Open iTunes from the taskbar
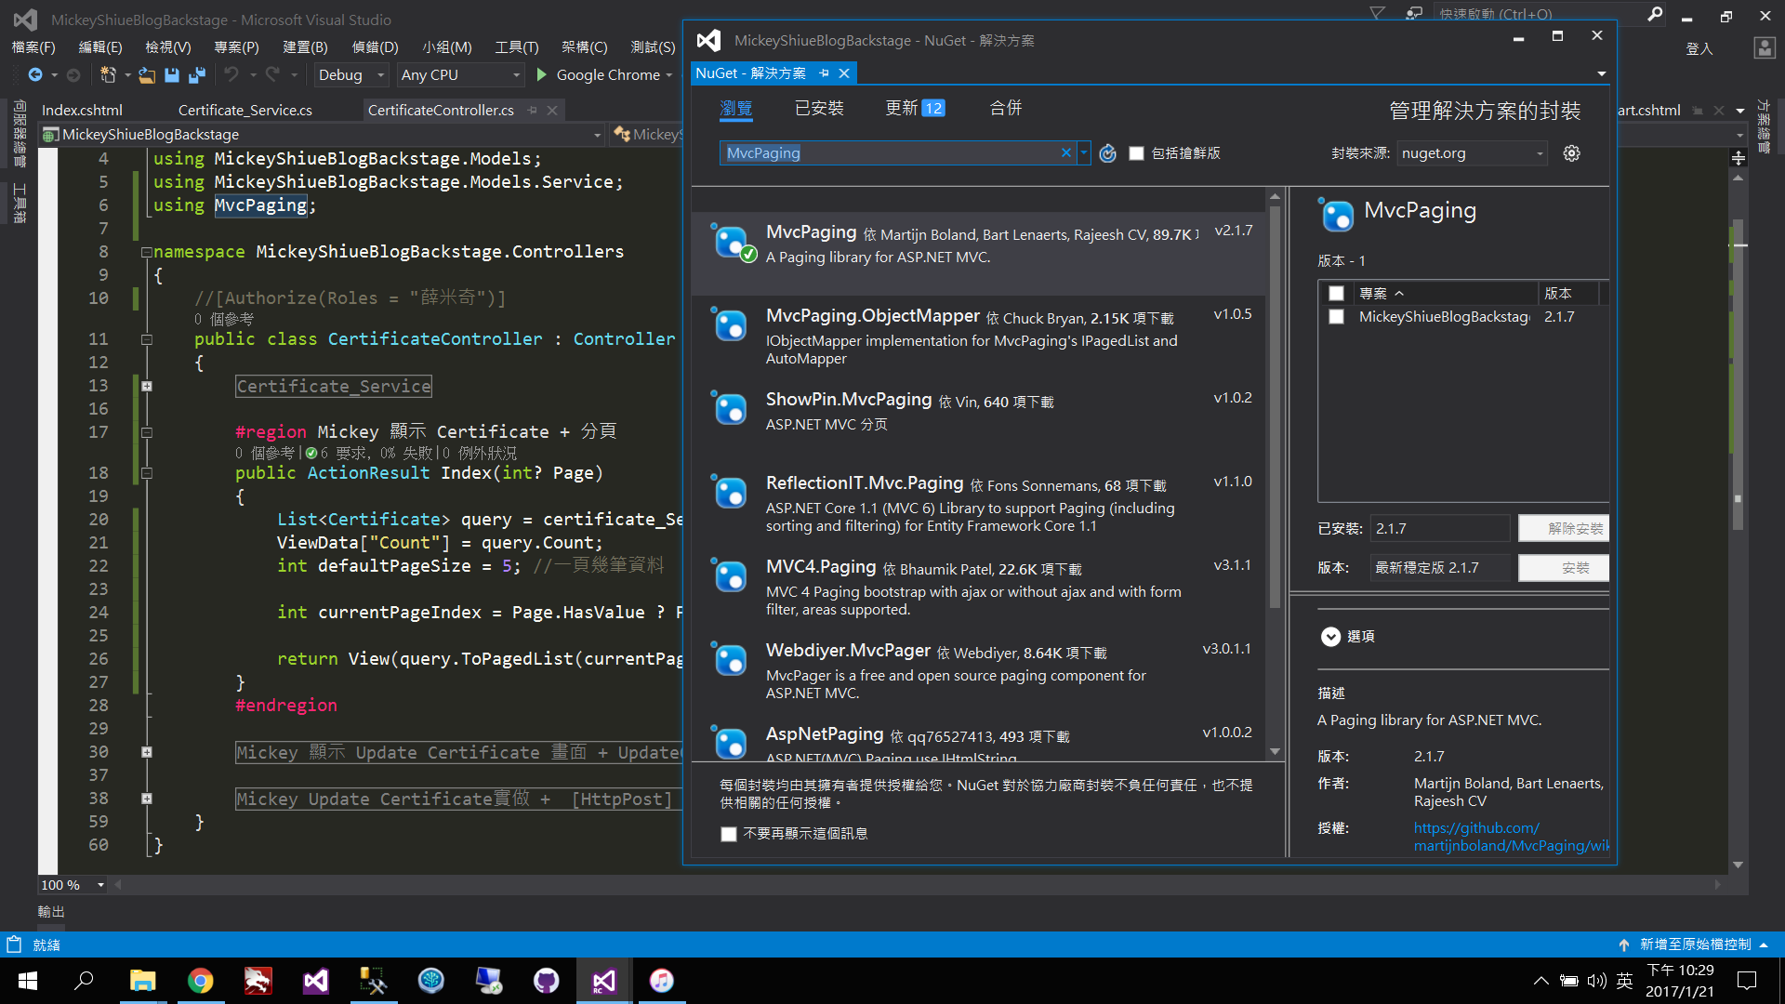This screenshot has height=1004, width=1785. click(661, 981)
